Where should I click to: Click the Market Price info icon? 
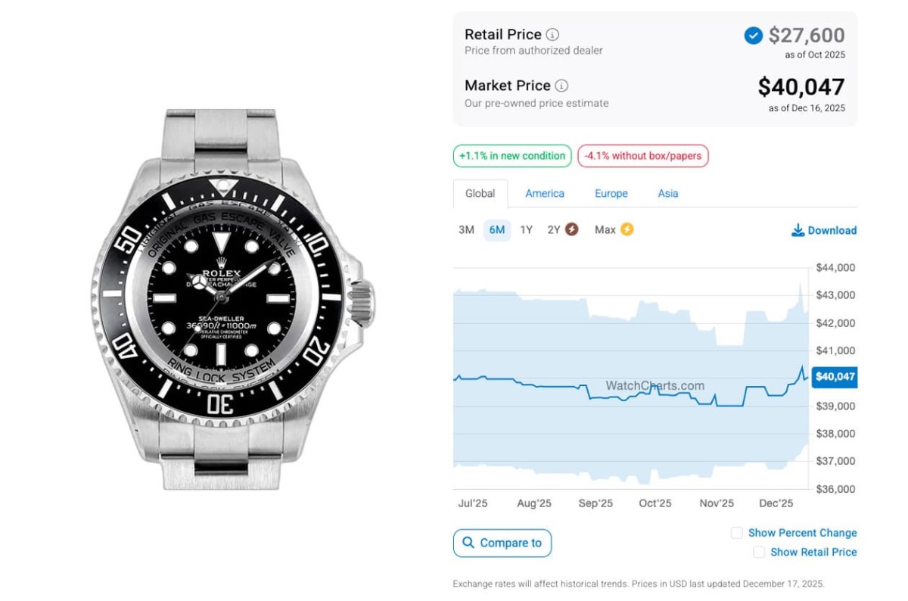561,86
